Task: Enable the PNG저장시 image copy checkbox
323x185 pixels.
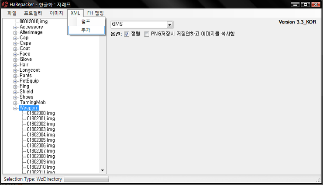Action: click(x=147, y=34)
